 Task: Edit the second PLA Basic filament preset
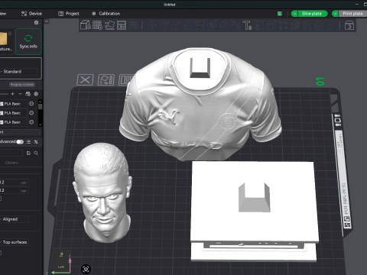coord(31,113)
